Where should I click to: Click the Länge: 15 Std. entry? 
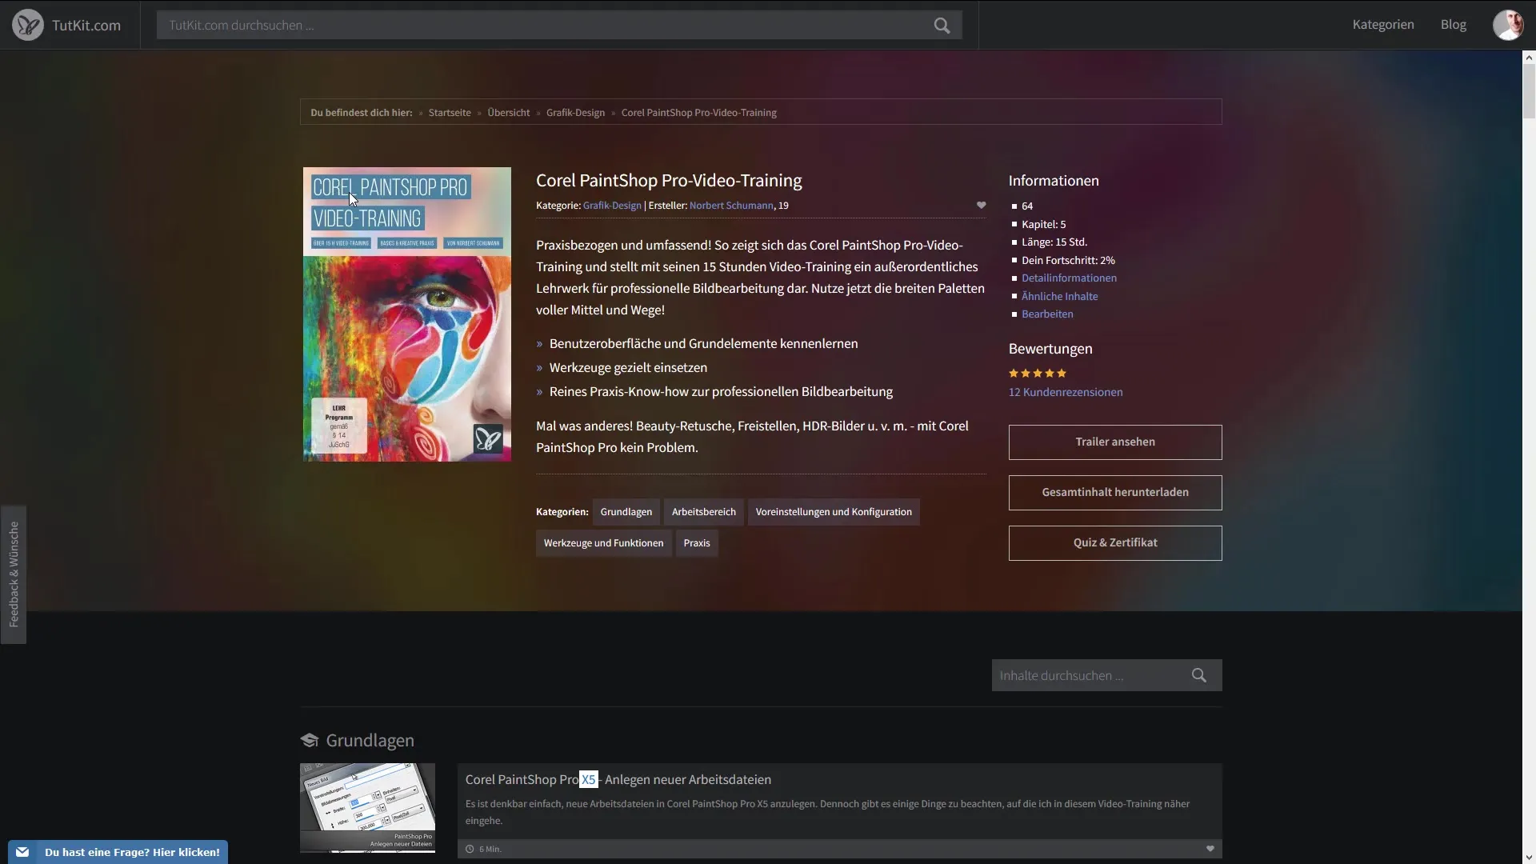(1054, 242)
